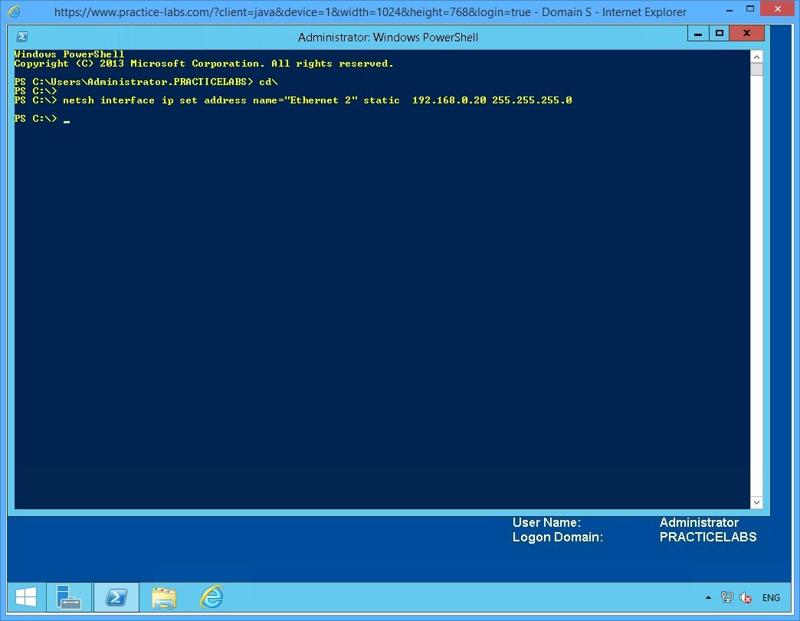Viewport: 800px width, 621px height.
Task: Click the console scrollbar thumb
Action: (757, 69)
